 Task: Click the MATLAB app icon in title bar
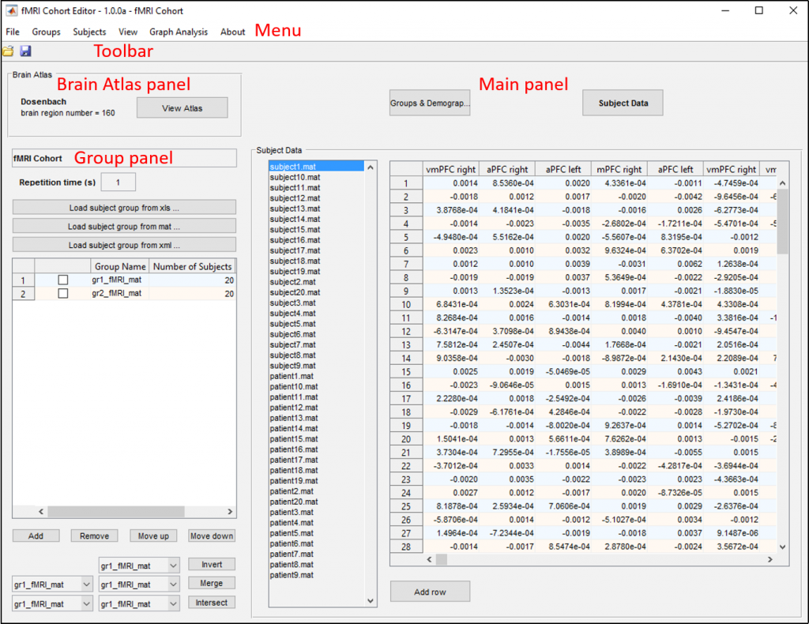[10, 10]
